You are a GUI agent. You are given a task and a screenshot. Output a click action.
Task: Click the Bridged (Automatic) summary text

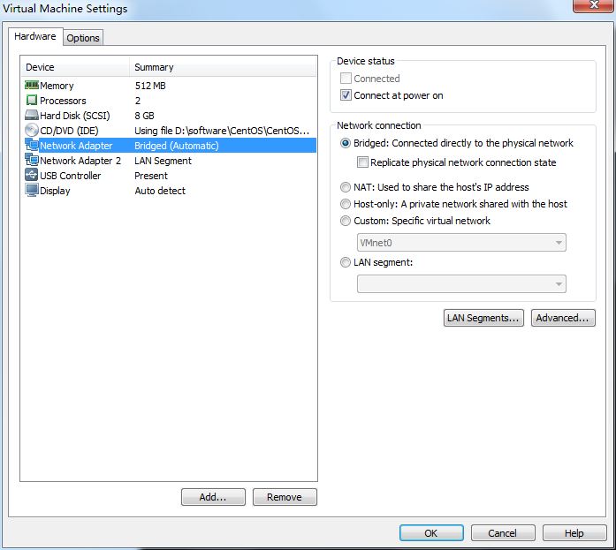(x=177, y=146)
